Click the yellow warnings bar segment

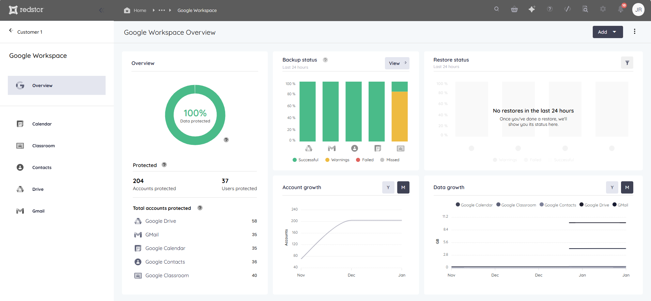click(400, 116)
